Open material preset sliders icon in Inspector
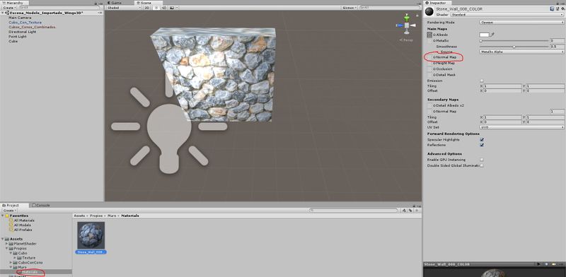Viewport: 566px width, 277px height. 558,8
